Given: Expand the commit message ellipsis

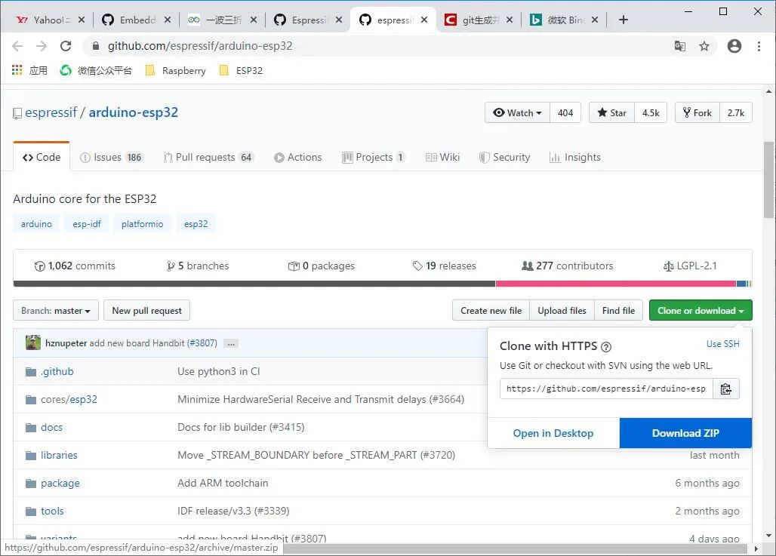Looking at the screenshot, I should click(231, 343).
